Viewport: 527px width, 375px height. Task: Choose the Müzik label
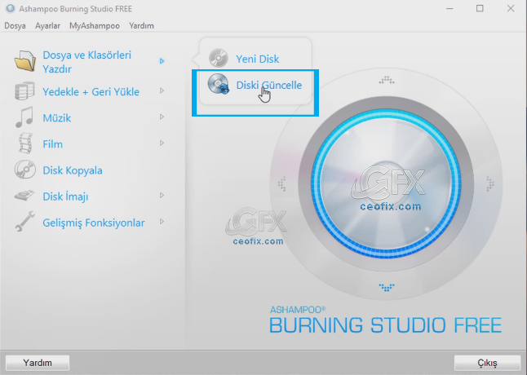(x=57, y=118)
